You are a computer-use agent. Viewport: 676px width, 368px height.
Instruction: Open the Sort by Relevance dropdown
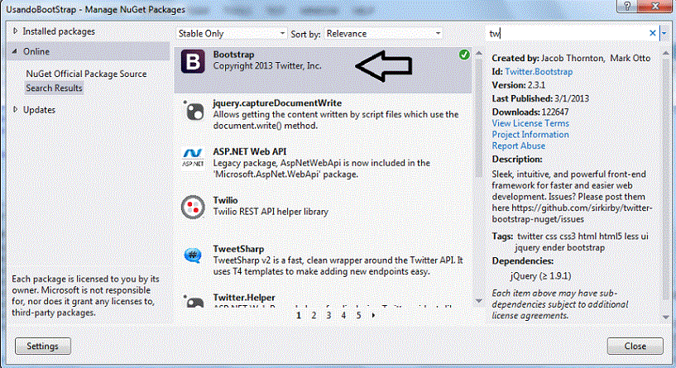tap(383, 34)
